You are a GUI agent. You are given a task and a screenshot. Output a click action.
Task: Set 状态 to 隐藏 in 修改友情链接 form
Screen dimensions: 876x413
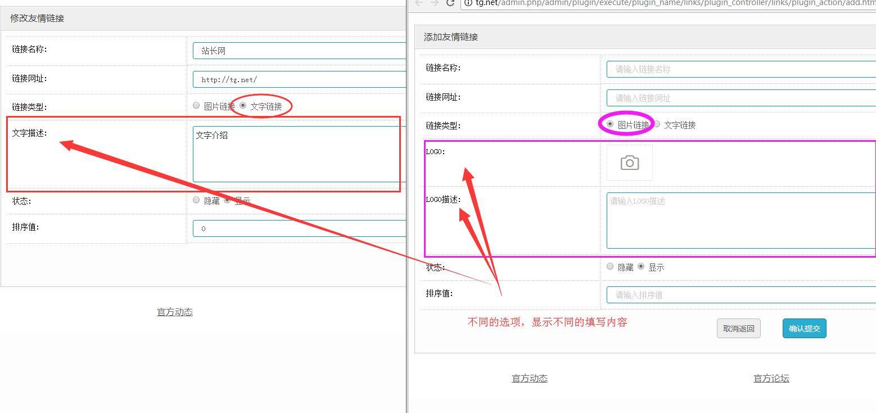point(196,200)
